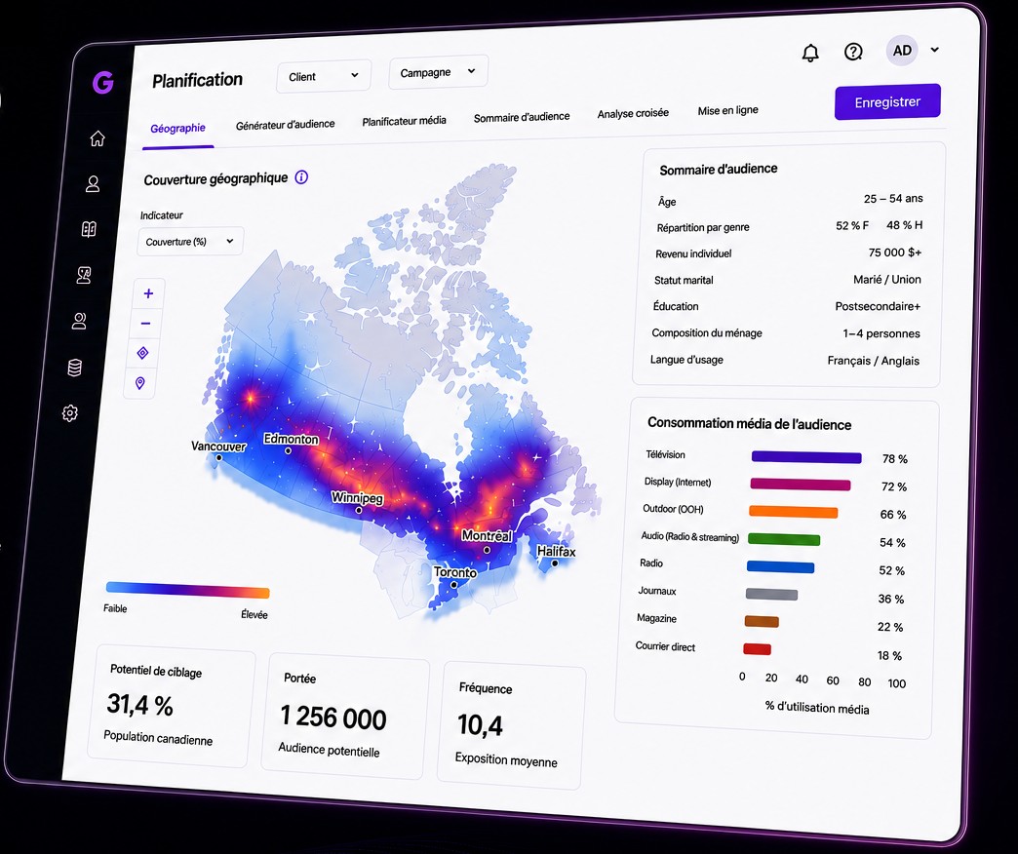
Task: Open the Campagne dropdown
Action: click(438, 72)
